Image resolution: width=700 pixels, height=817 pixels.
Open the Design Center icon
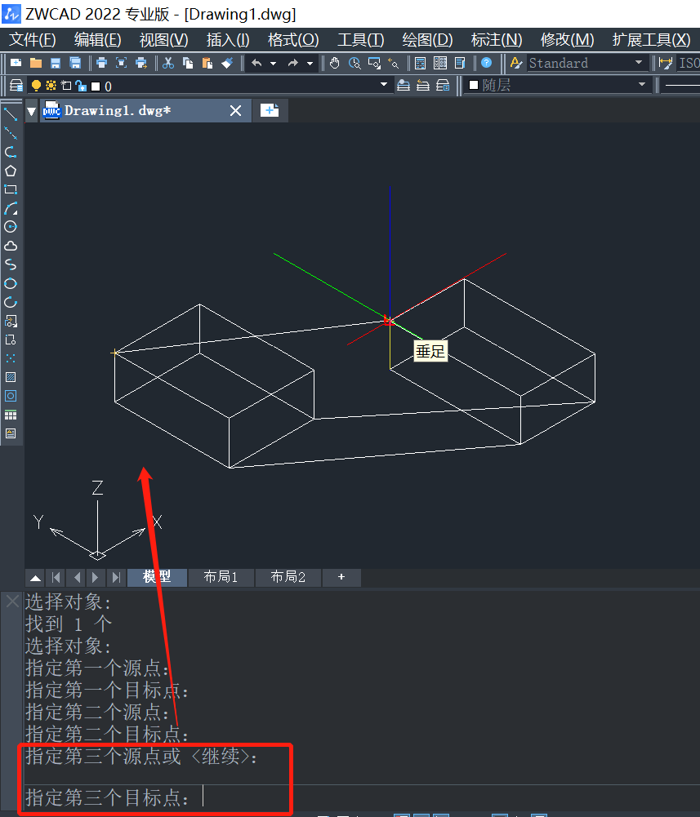[440, 63]
